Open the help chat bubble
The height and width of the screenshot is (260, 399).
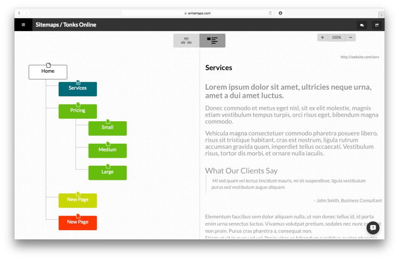coord(373,228)
